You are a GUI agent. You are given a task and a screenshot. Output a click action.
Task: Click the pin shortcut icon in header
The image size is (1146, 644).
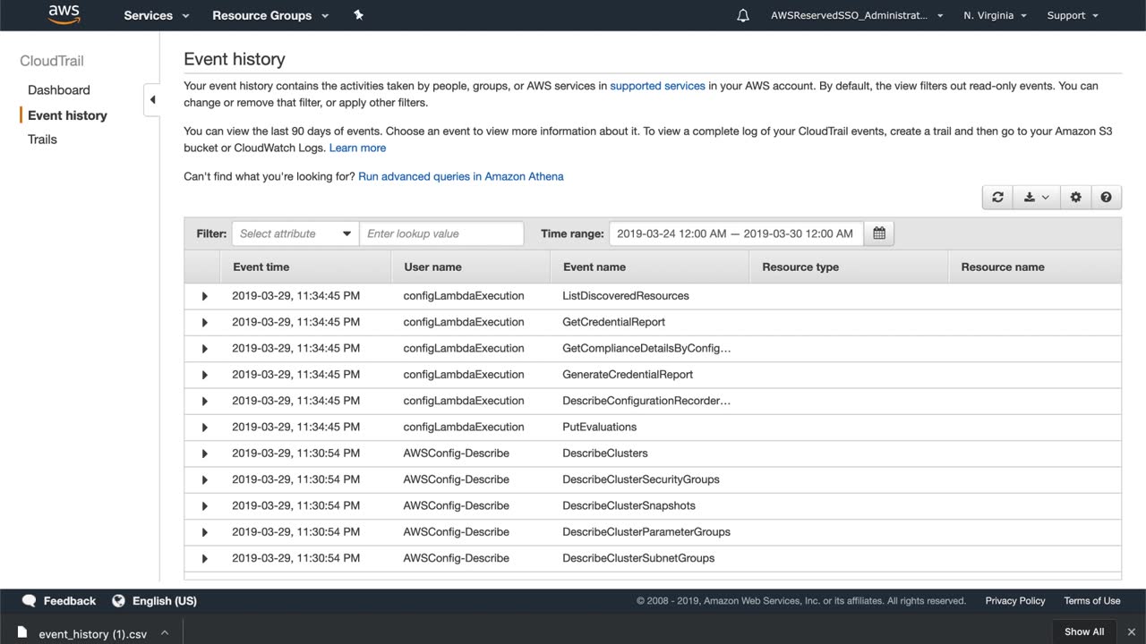click(x=358, y=15)
